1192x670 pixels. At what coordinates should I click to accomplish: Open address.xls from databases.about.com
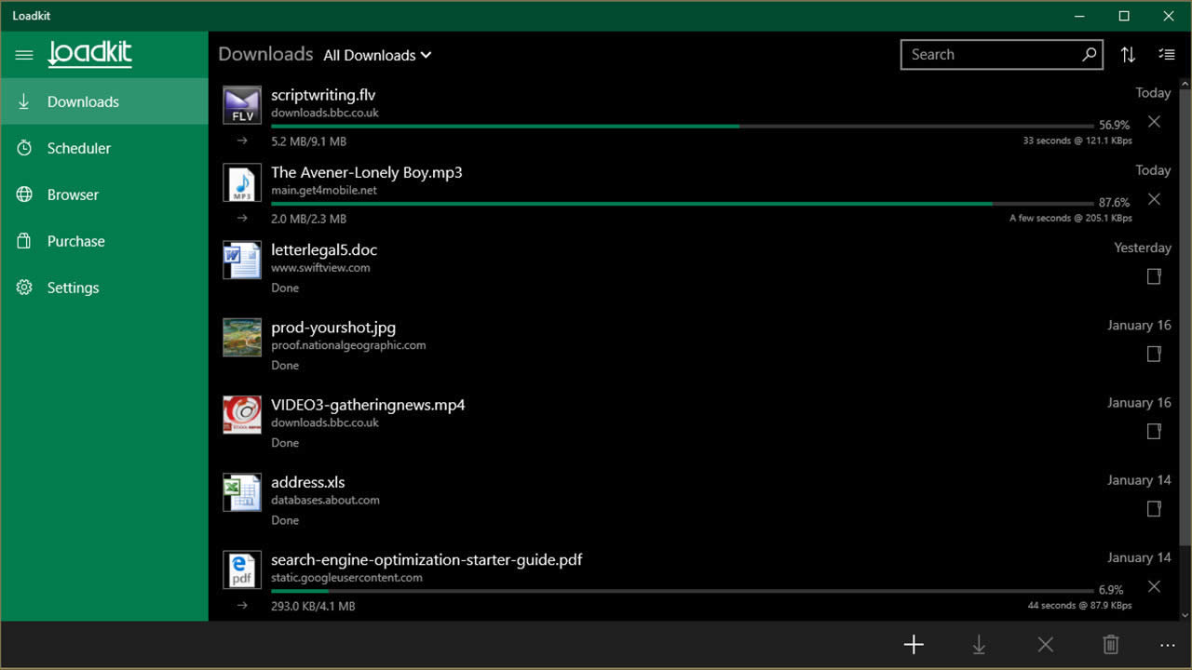pos(308,482)
